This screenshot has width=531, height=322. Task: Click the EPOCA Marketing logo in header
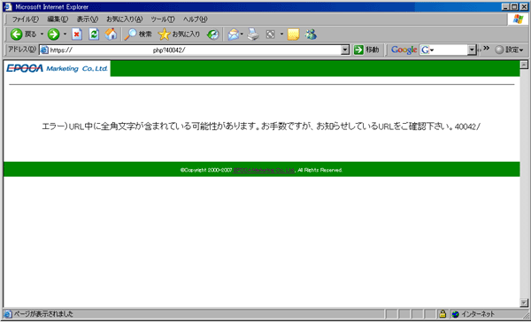[x=57, y=68]
